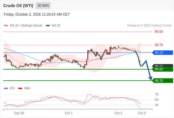Click the Oct 3 date axis label

142,113
